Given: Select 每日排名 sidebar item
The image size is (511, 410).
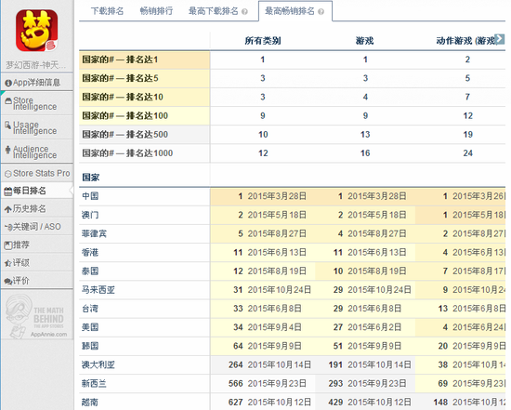Looking at the screenshot, I should [x=37, y=191].
